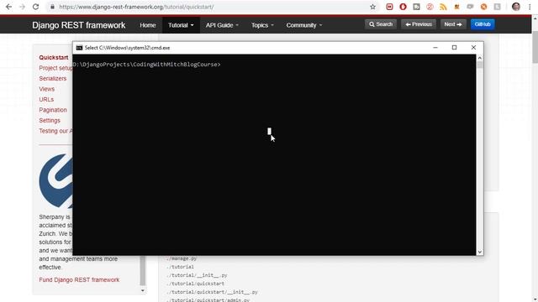This screenshot has width=538, height=302.
Task: Click the cmd window scrollbar up arrow
Action: coord(480,58)
